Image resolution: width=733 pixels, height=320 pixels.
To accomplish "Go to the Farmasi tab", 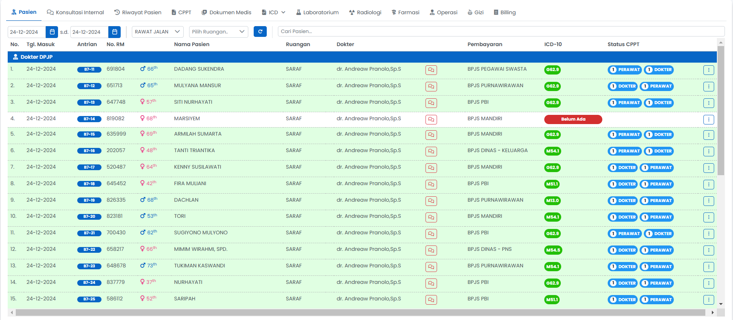I will coord(405,12).
